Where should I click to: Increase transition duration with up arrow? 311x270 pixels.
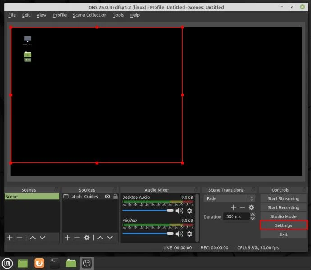pyautogui.click(x=252, y=215)
